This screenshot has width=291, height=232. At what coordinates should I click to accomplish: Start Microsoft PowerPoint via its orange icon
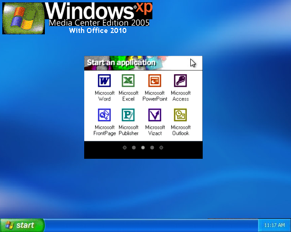click(155, 81)
